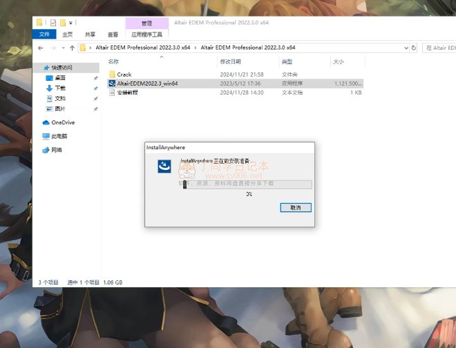Open 网络 in navigation pane
The height and width of the screenshot is (348, 456).
(57, 150)
